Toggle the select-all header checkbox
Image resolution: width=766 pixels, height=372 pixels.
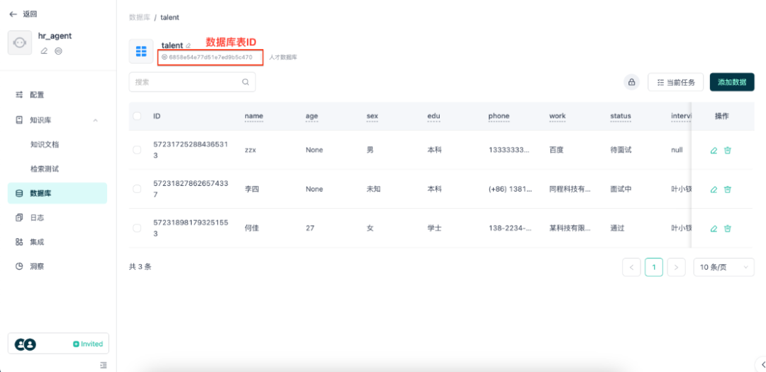[138, 116]
